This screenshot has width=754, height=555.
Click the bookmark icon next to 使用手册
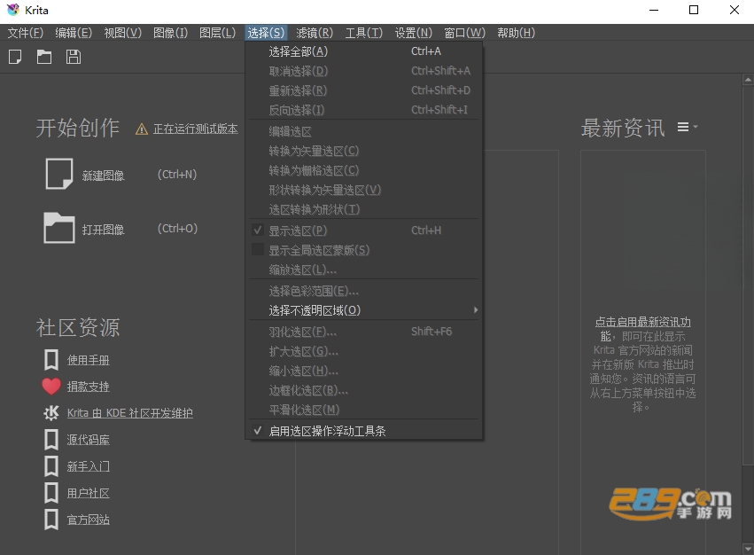pos(51,360)
